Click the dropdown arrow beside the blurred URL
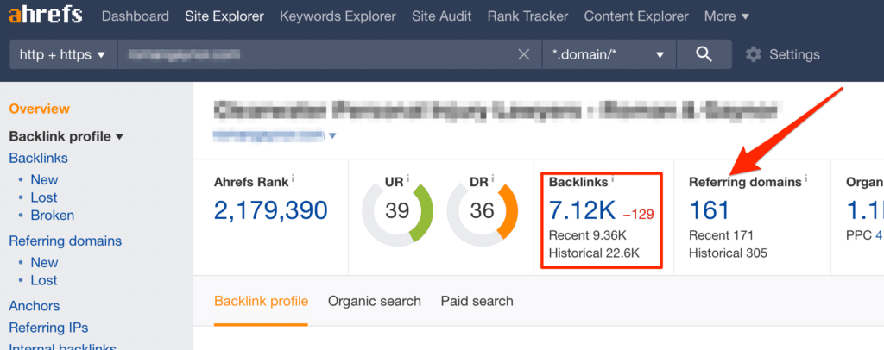Image resolution: width=884 pixels, height=350 pixels. (332, 135)
